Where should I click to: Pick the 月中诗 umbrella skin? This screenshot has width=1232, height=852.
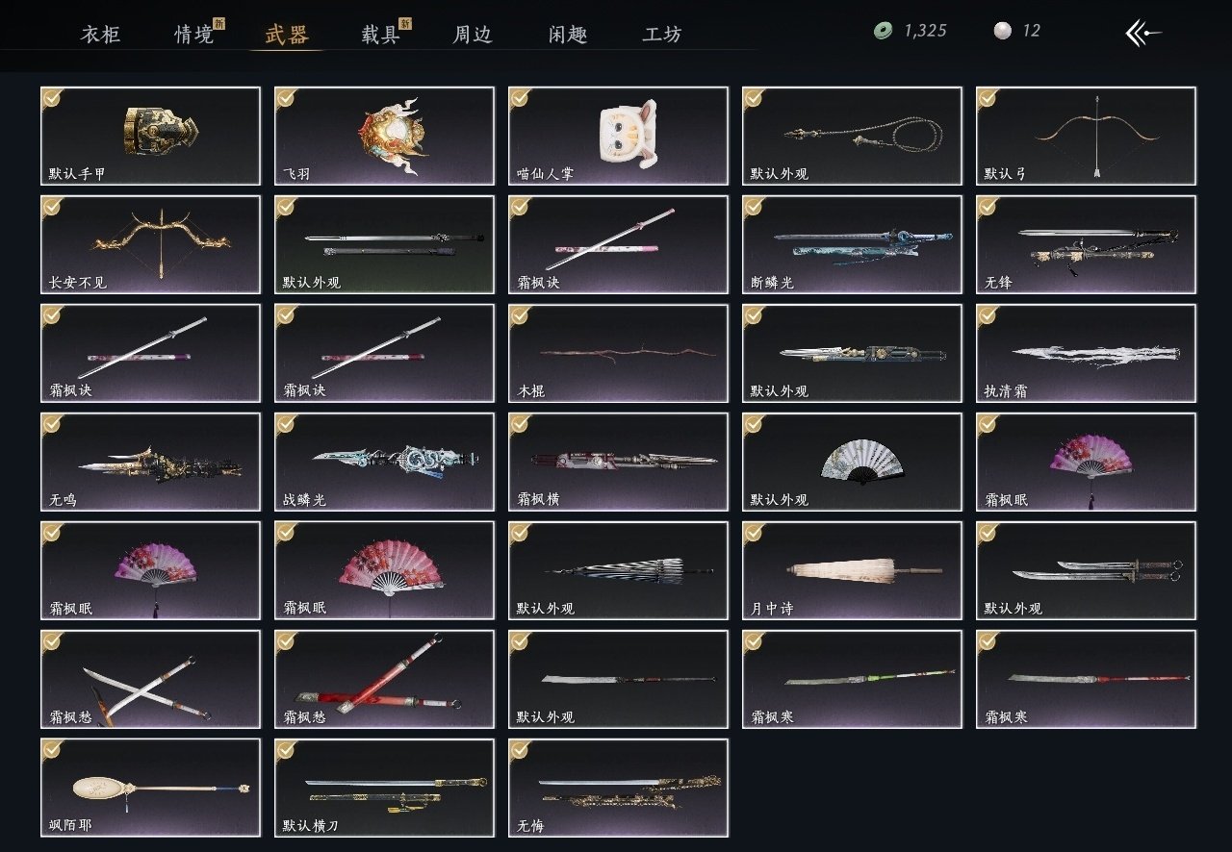click(x=852, y=570)
